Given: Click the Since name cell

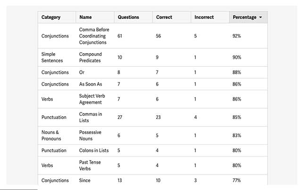Looking at the screenshot, I should point(85,180).
